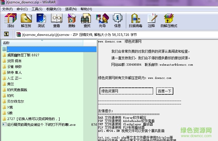Screen dimensions: 218x141
Task: Click the folder icon beside S娘
Action: point(4,113)
